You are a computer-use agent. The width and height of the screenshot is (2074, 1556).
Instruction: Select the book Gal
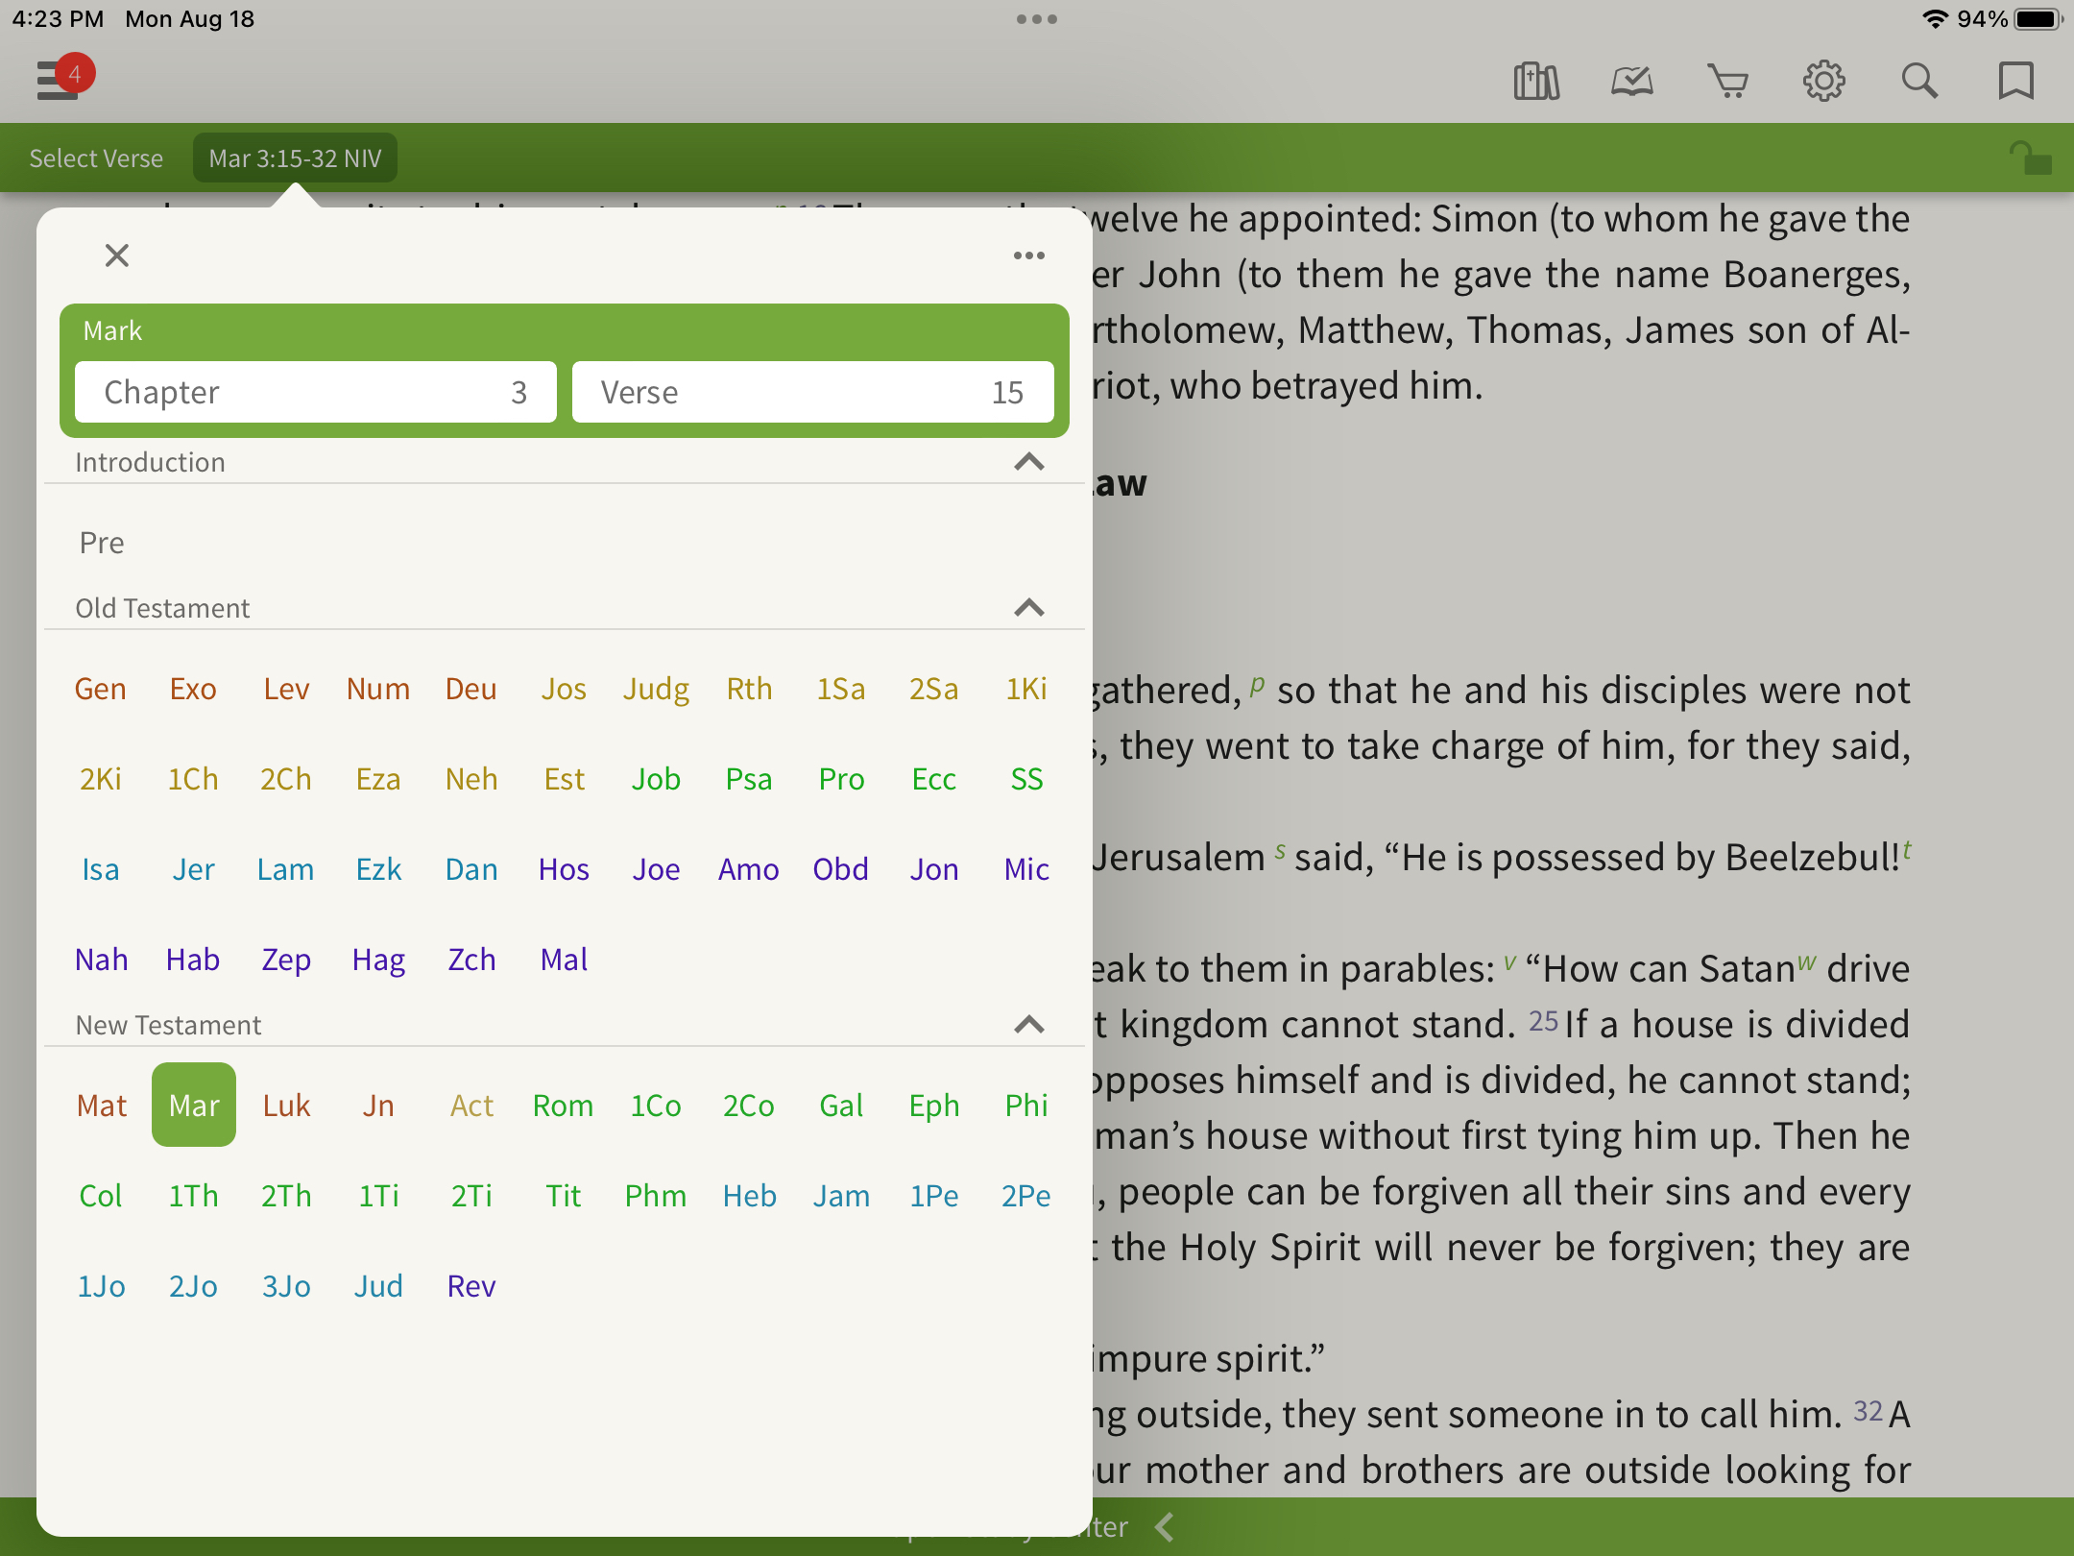[841, 1106]
